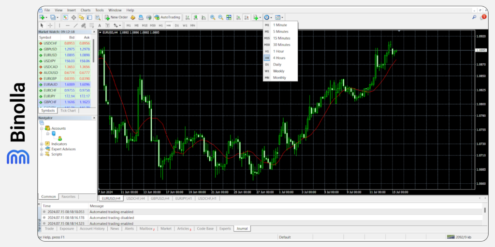Select the Trendline drawing tool
The height and width of the screenshot is (247, 495).
pyautogui.click(x=75, y=26)
